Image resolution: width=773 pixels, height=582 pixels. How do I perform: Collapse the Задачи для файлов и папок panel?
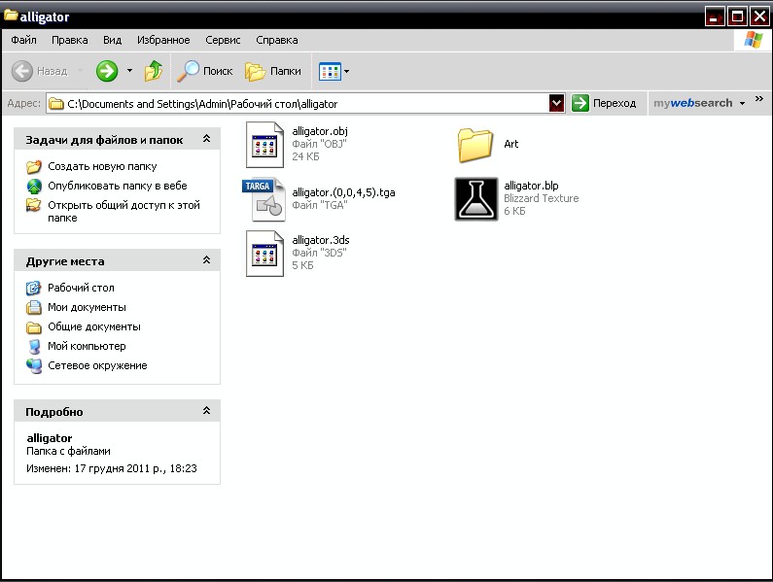click(x=206, y=139)
